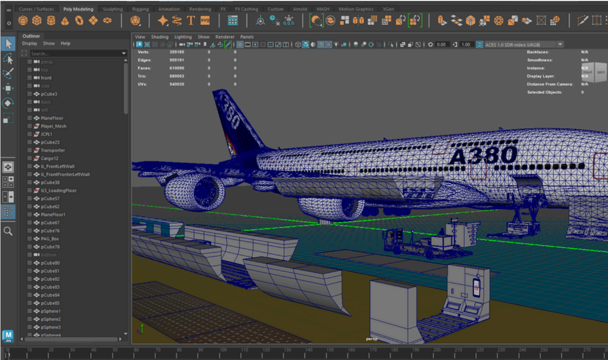Open the Lighting panel menu
The image size is (608, 360).
click(x=183, y=37)
